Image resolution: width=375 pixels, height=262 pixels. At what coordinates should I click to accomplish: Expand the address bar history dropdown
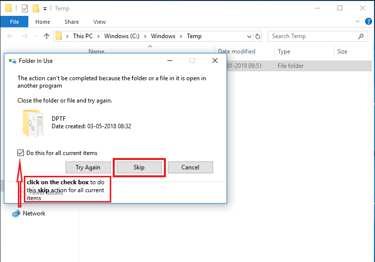pyautogui.click(x=249, y=37)
